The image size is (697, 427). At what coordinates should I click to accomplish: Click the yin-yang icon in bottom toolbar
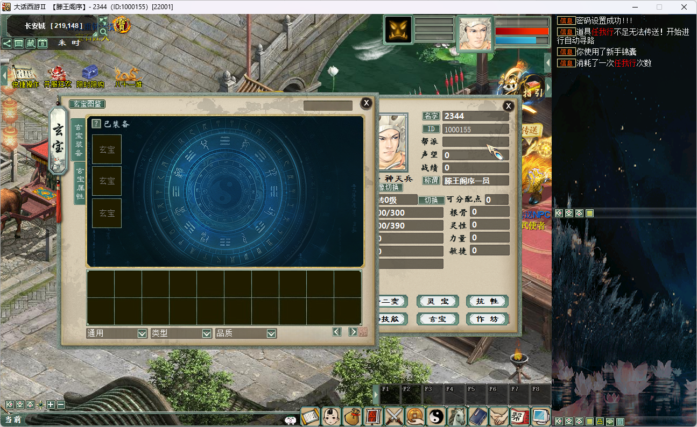436,416
